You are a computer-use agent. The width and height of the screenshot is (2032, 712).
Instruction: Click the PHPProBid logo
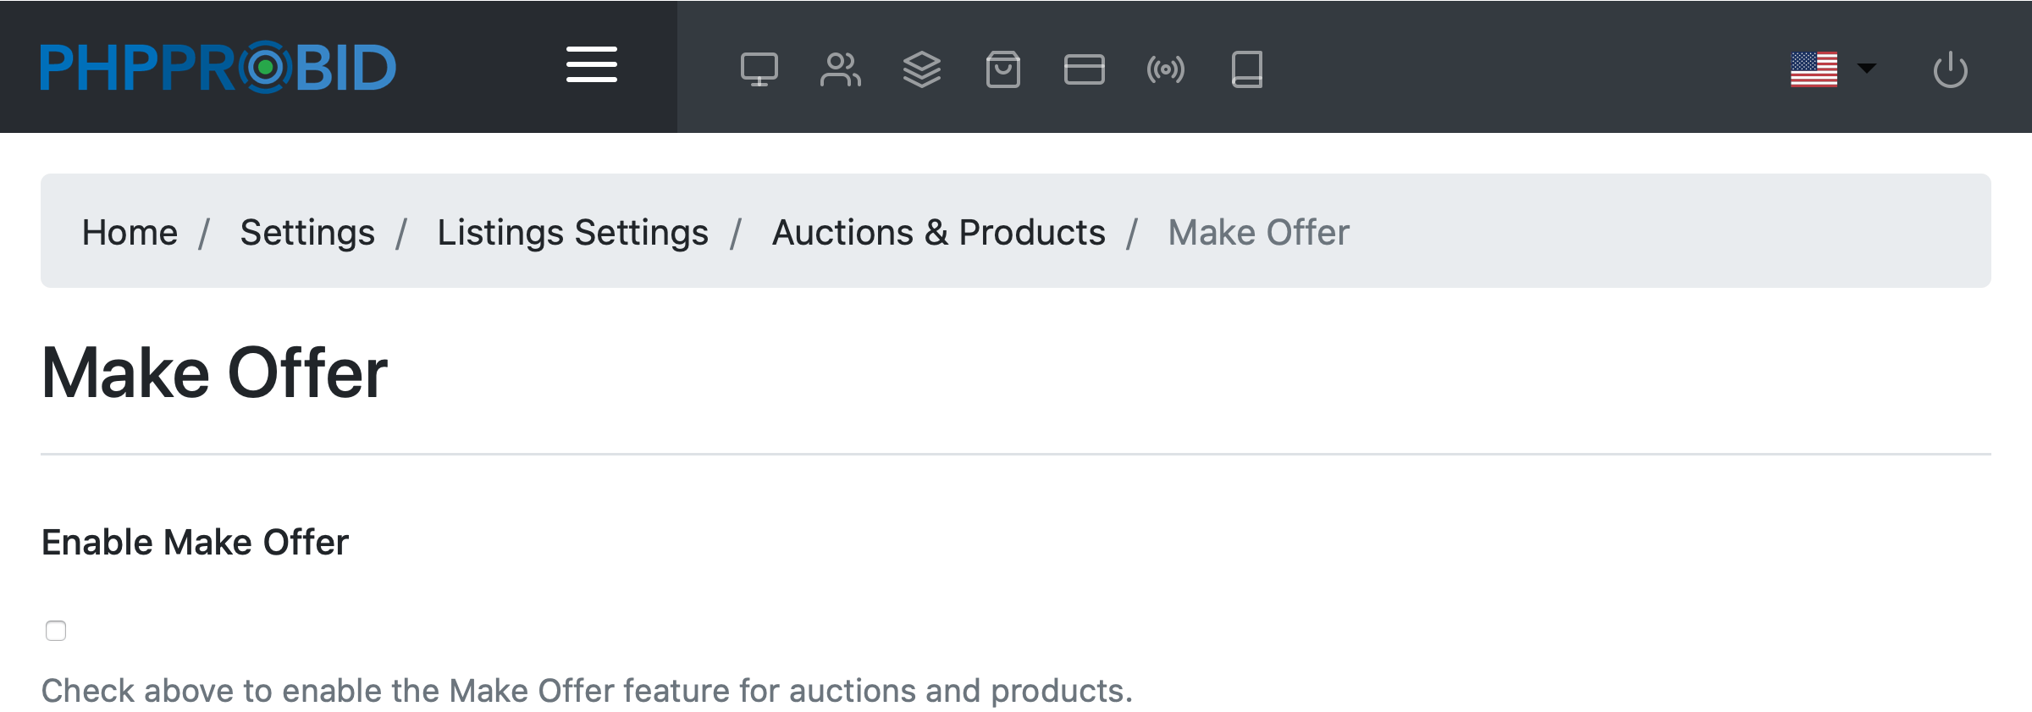coord(218,67)
